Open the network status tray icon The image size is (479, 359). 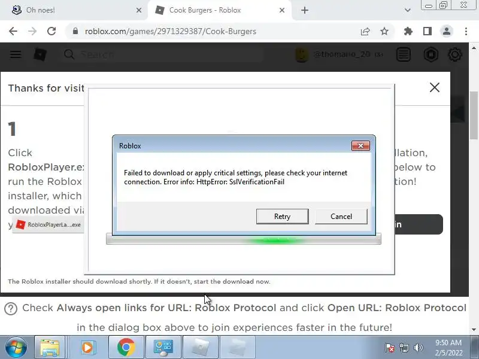(404, 348)
